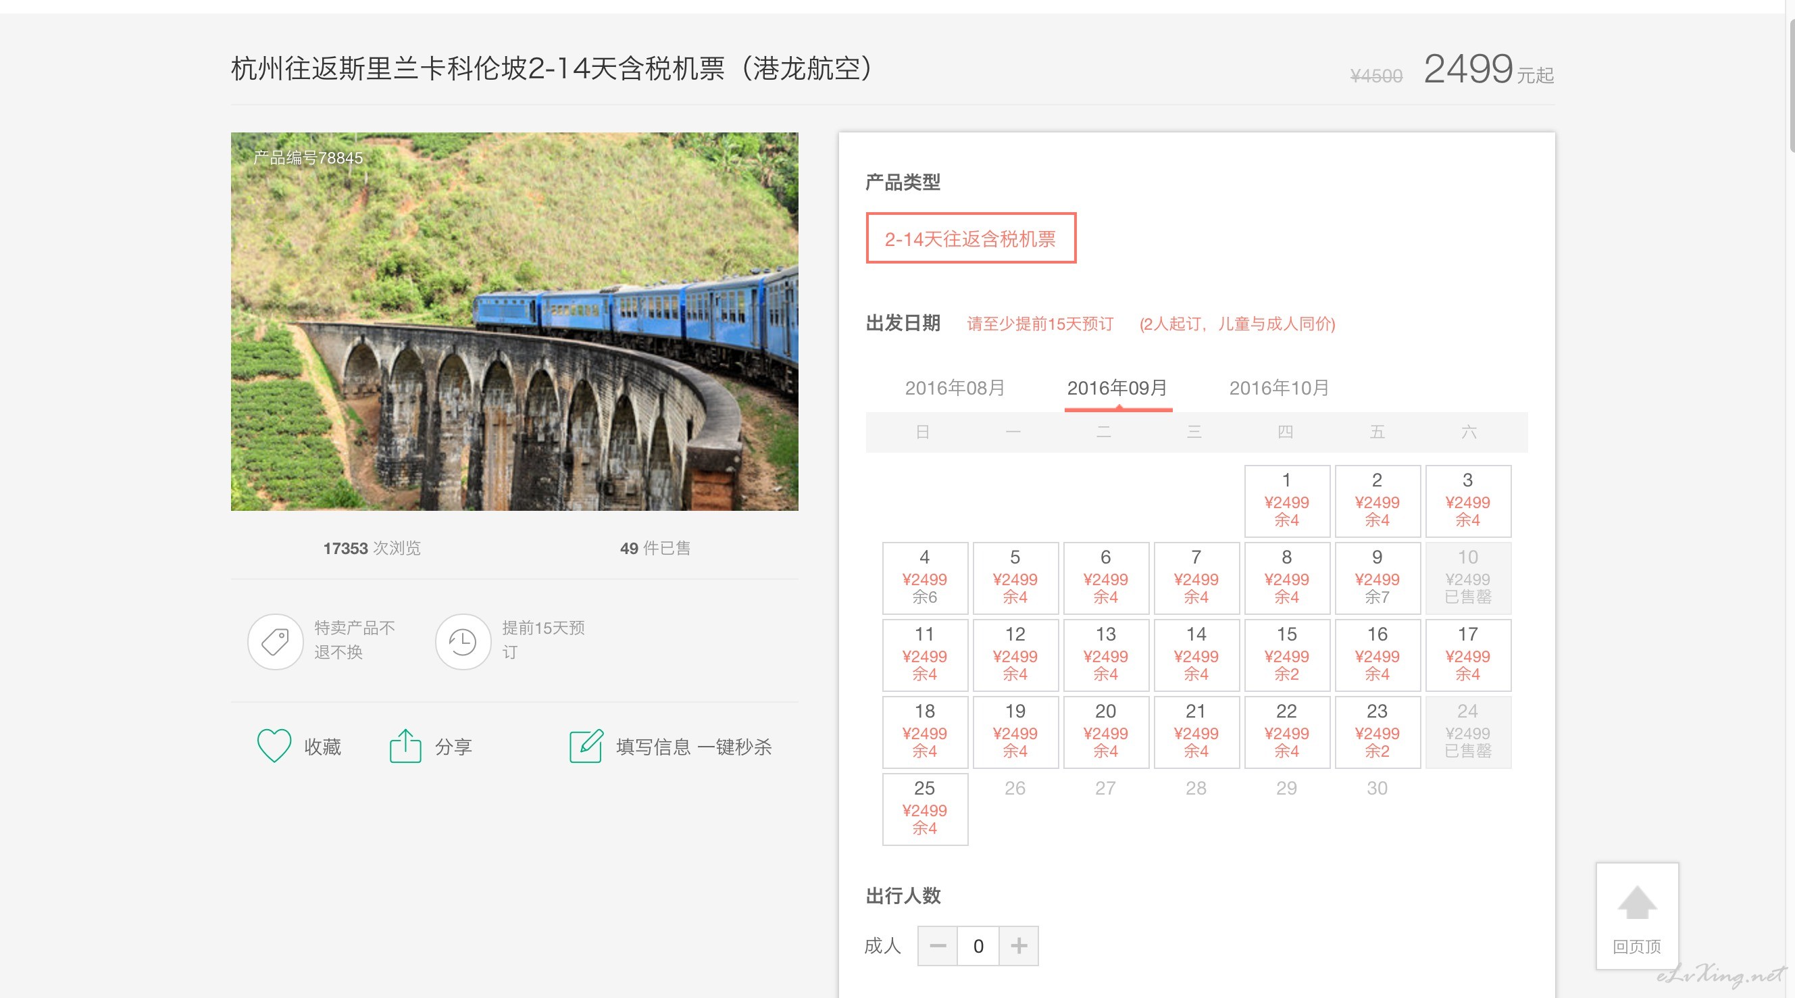Select departure date September 22
1795x998 pixels.
pos(1287,732)
